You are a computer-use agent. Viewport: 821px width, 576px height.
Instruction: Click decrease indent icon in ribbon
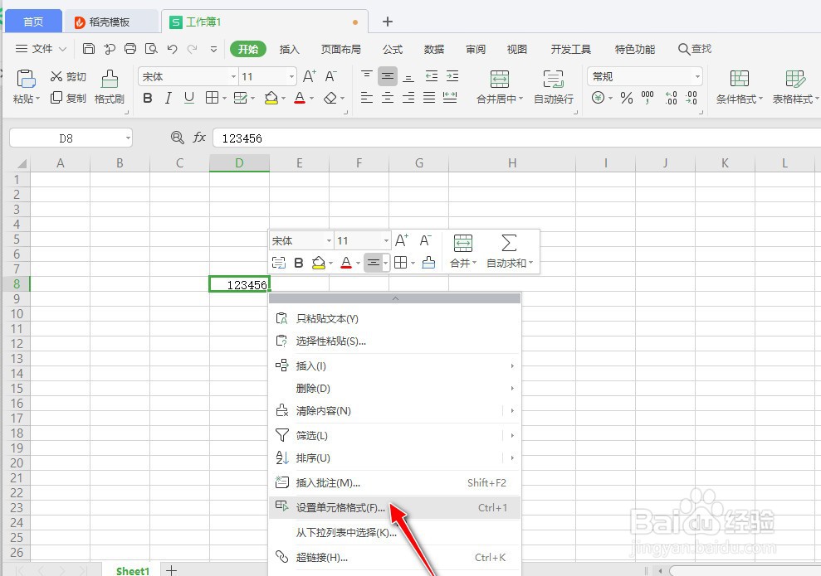point(432,76)
